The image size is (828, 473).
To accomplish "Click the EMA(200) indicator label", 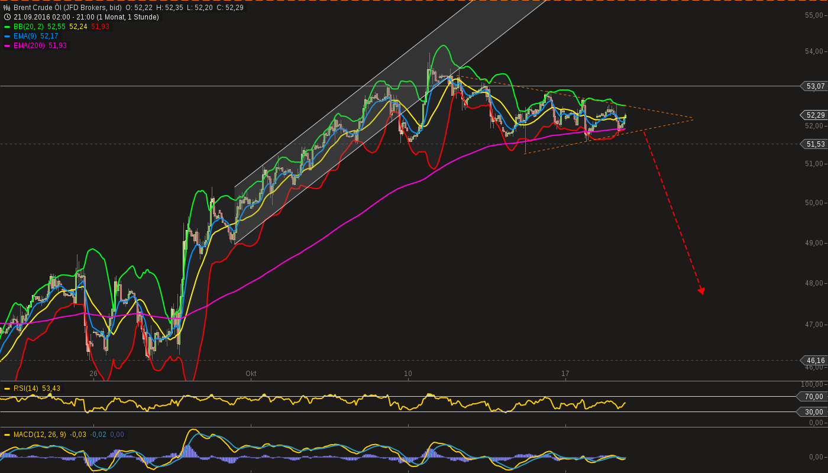I will coord(30,46).
